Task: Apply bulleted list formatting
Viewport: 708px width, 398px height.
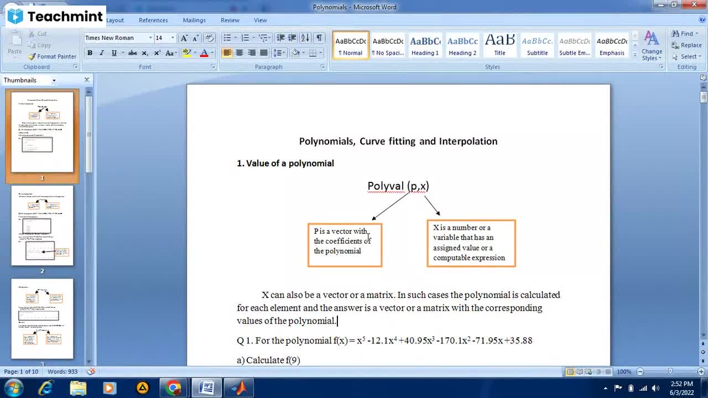Action: [x=228, y=38]
